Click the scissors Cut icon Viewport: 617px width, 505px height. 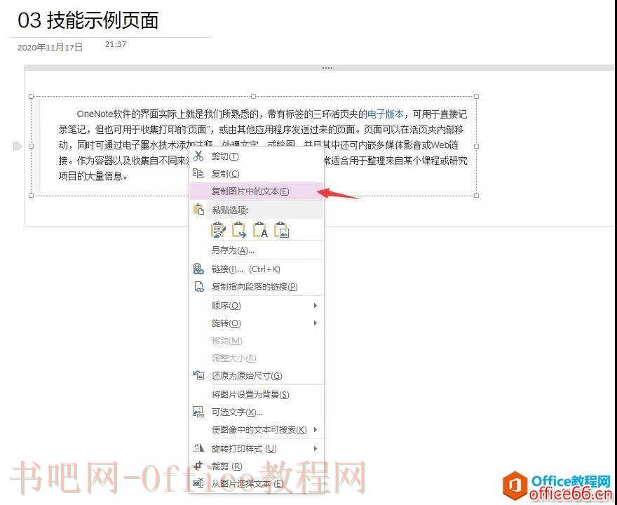click(198, 156)
